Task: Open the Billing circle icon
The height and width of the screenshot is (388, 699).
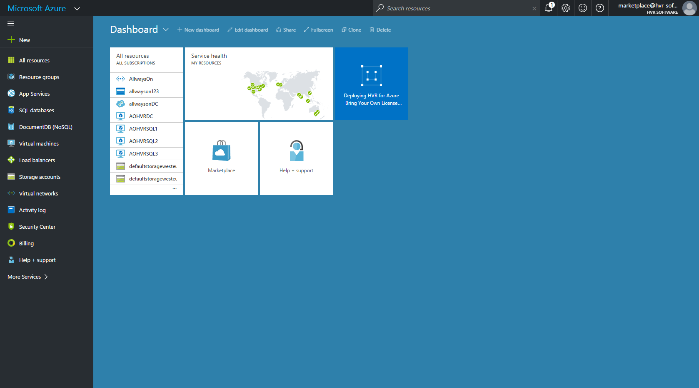Action: 11,243
